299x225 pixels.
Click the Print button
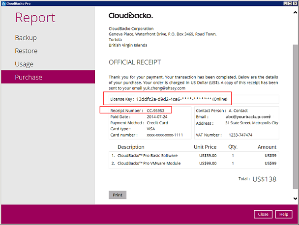(118, 195)
